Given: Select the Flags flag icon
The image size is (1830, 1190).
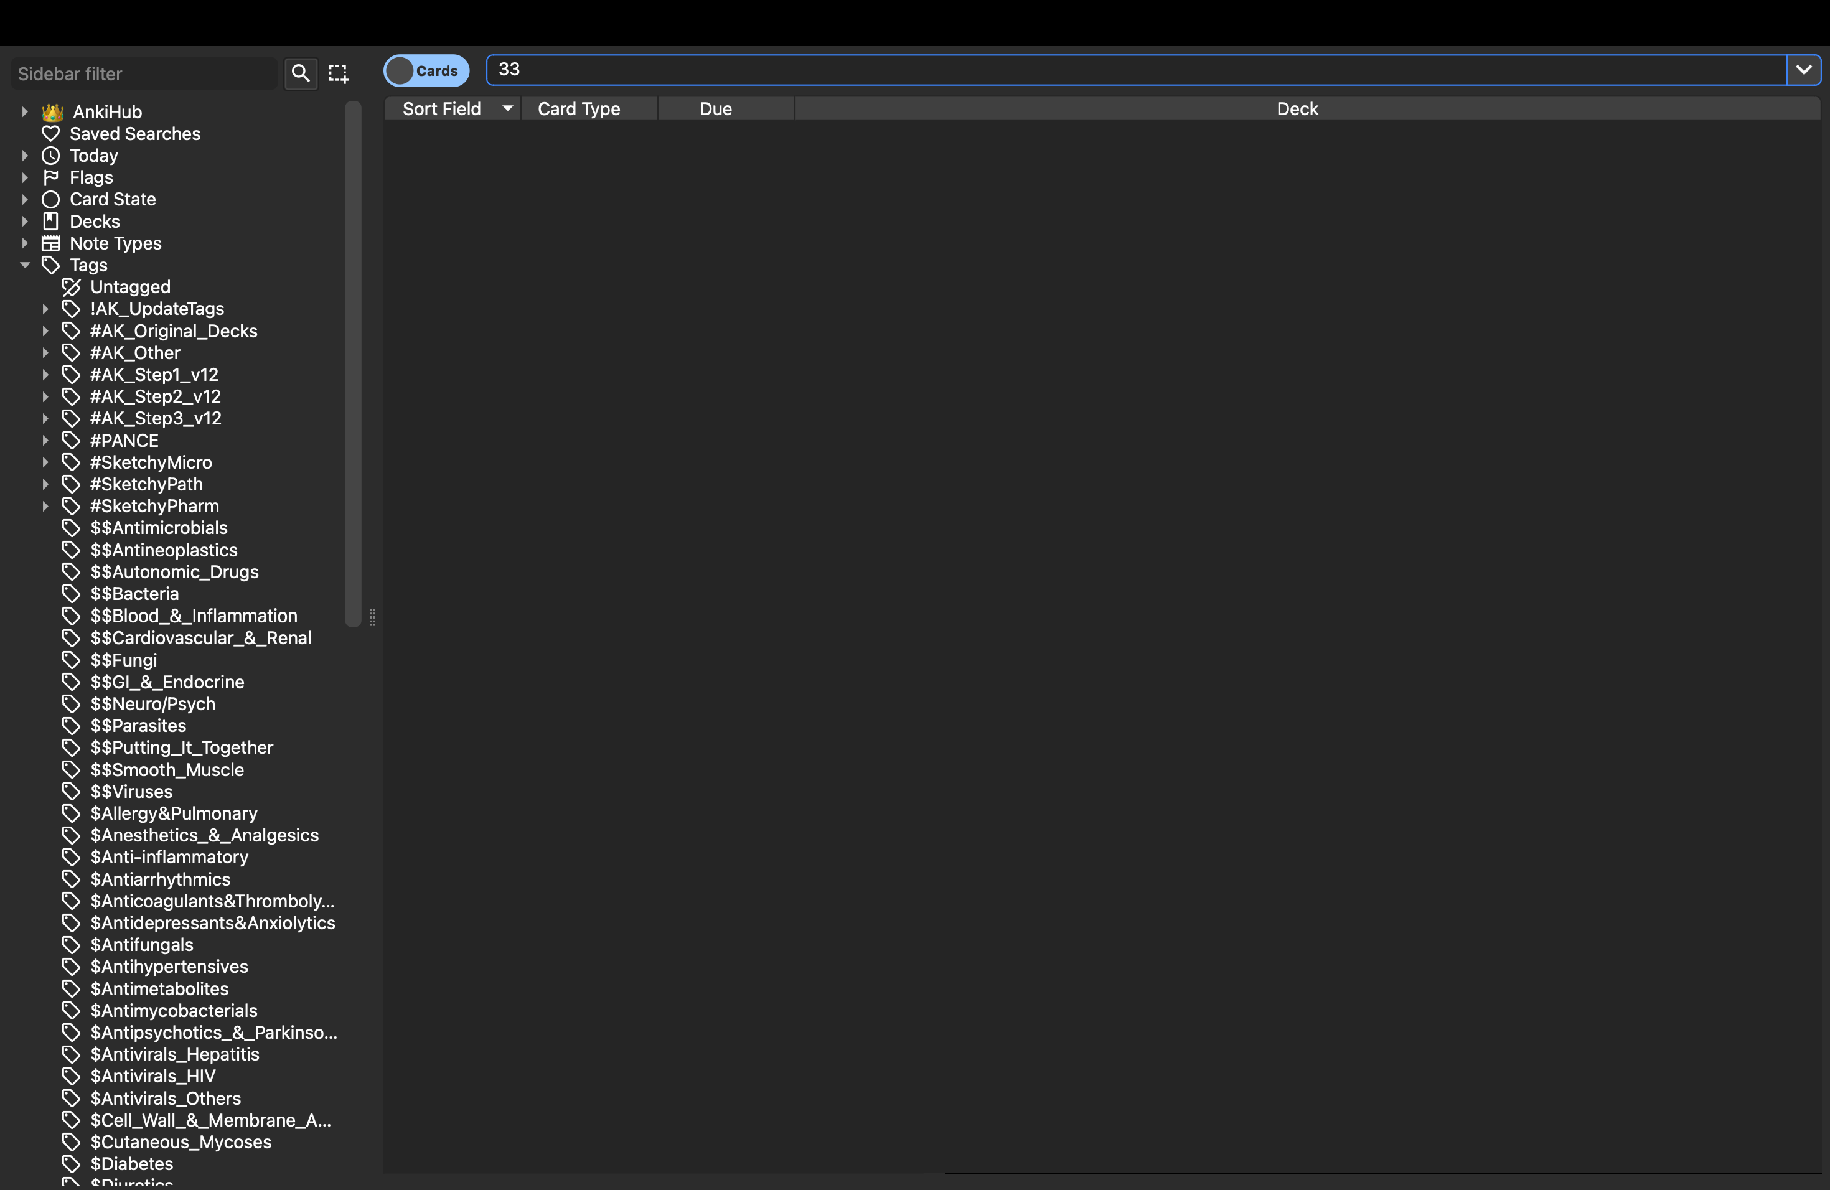Looking at the screenshot, I should [x=51, y=177].
